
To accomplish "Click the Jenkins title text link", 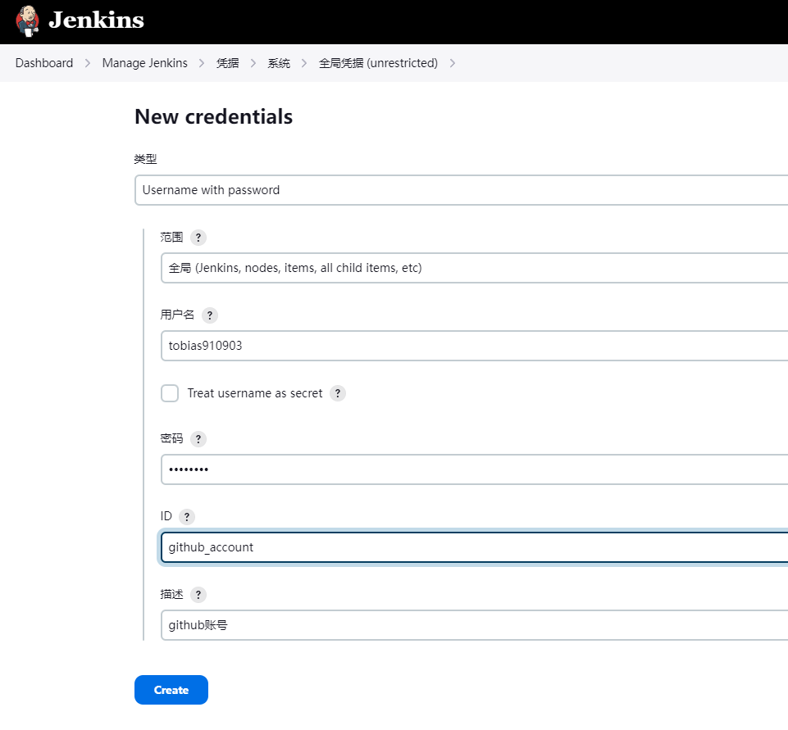I will (96, 20).
